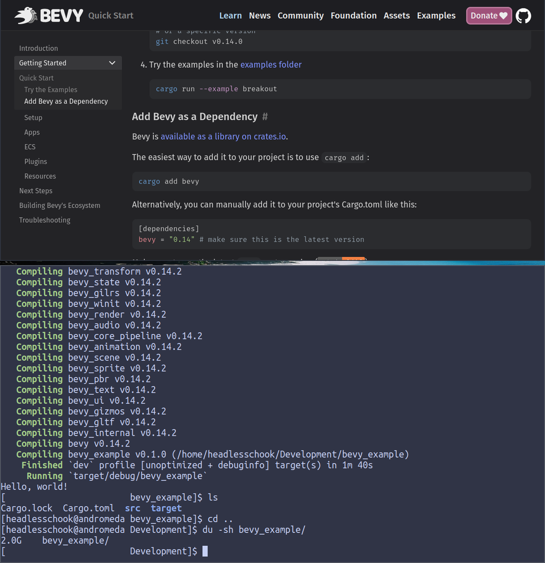
Task: Click the 'Hello, world!' terminal output
Action: tap(34, 487)
